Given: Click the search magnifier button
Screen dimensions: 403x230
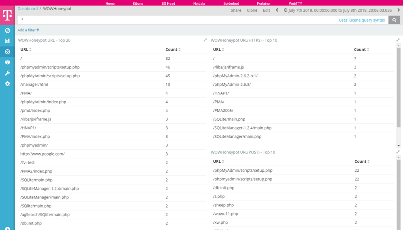Looking at the screenshot, I should click(x=394, y=20).
